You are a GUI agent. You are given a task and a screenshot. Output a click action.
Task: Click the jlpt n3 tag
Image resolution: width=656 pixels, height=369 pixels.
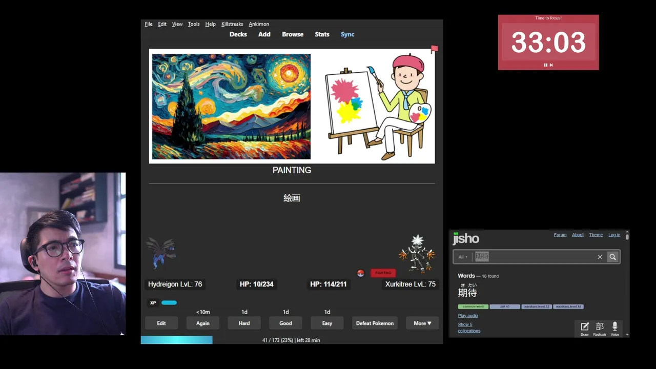tap(505, 306)
